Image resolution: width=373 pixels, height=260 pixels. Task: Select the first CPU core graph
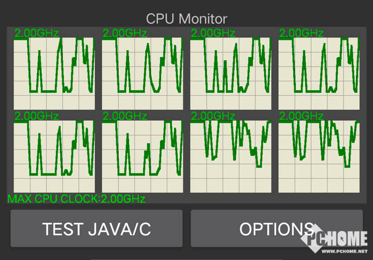pos(54,73)
